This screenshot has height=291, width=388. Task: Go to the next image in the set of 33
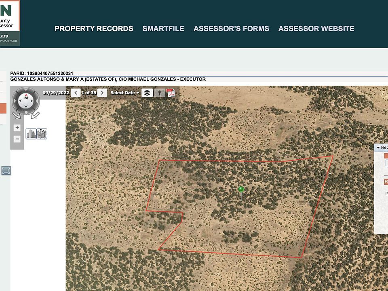click(102, 93)
